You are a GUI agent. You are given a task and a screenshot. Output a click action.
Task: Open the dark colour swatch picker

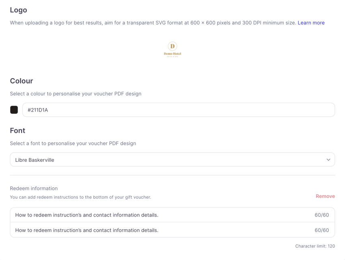[x=14, y=110]
